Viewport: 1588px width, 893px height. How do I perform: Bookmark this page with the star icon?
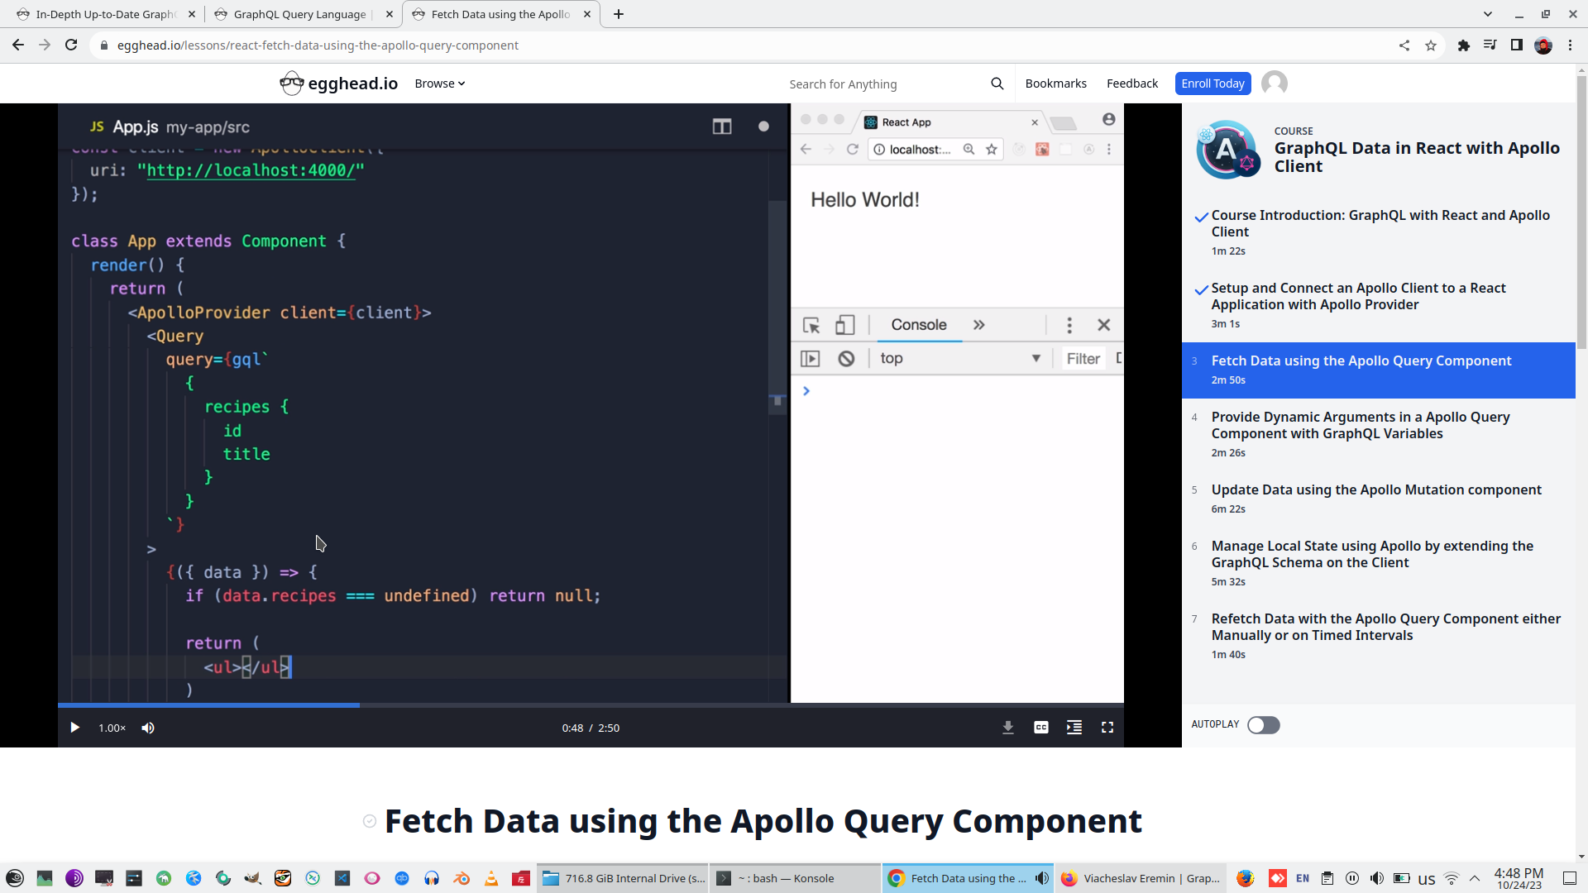[x=1431, y=45]
